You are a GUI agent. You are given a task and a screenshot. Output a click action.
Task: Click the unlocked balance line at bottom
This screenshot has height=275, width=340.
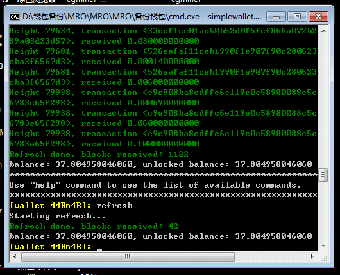tap(160, 236)
